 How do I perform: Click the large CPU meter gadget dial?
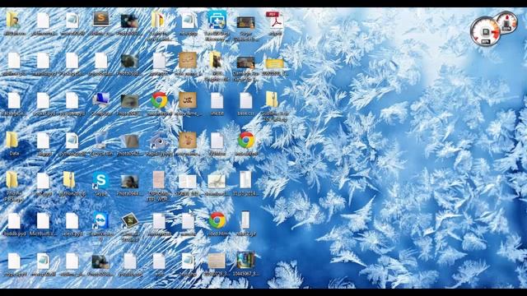click(485, 31)
